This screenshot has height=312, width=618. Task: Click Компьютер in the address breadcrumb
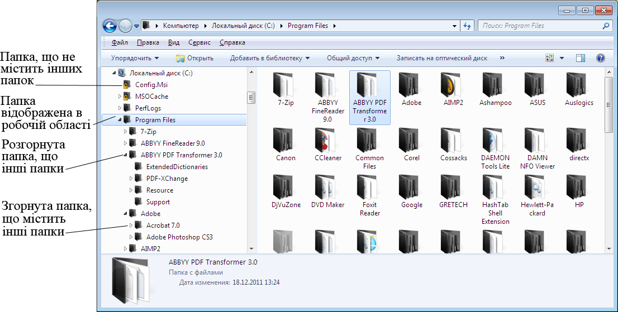[181, 26]
